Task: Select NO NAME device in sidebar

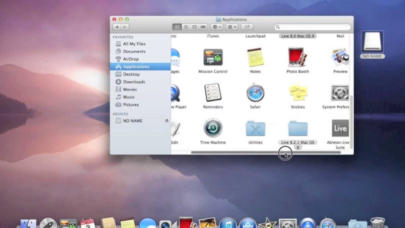Action: [140, 121]
